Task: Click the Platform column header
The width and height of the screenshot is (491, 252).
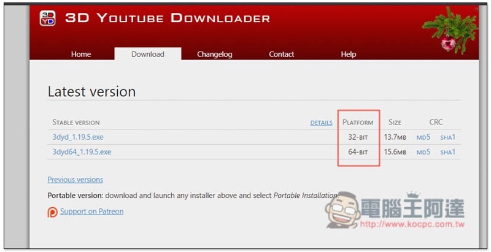Action: coord(358,123)
